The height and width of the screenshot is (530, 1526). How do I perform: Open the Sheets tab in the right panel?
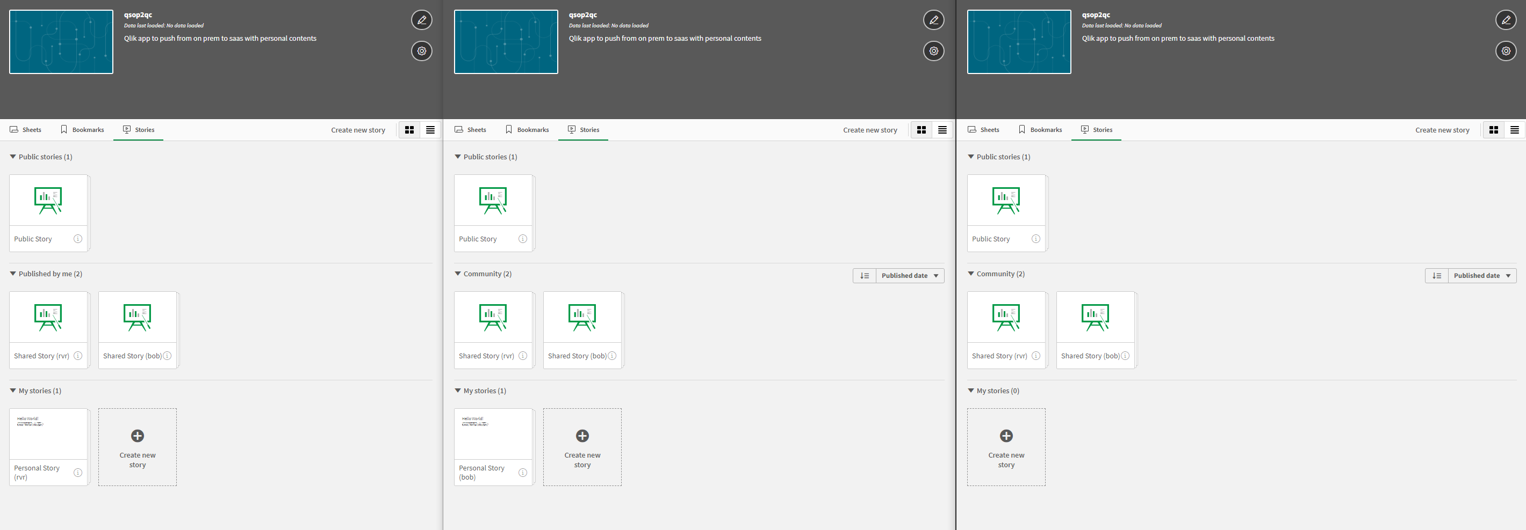click(x=983, y=129)
